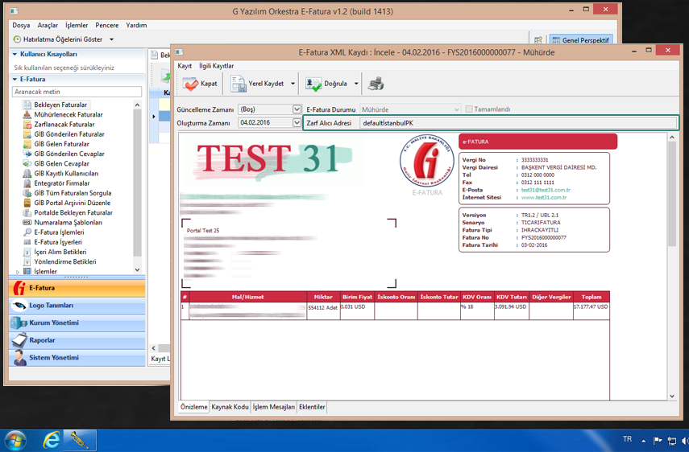The width and height of the screenshot is (689, 452).
Task: Open Internet Explorer from taskbar
Action: [x=51, y=440]
